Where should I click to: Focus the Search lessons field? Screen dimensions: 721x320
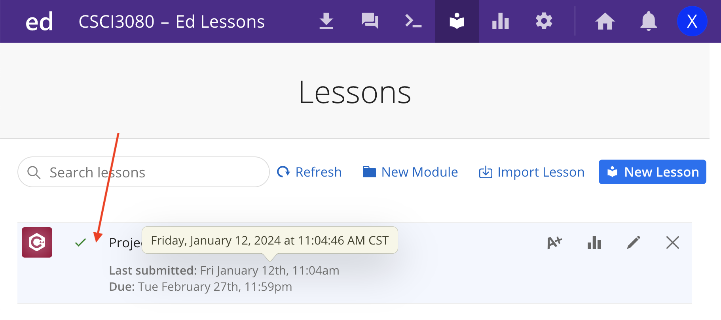[150, 172]
